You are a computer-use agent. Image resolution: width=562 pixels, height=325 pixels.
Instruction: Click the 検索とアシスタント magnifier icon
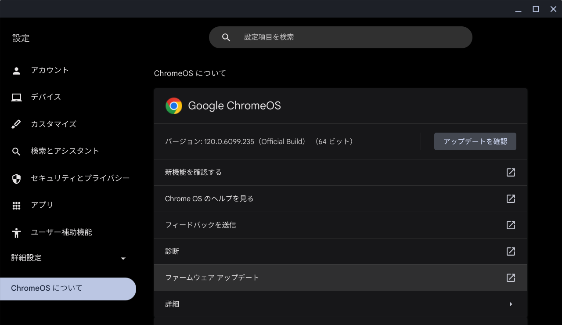[x=16, y=151]
